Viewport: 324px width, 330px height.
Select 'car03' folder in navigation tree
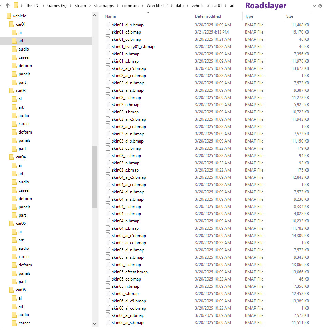pyautogui.click(x=21, y=91)
